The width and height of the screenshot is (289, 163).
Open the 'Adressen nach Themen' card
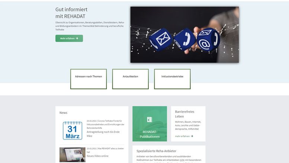tap(89, 79)
